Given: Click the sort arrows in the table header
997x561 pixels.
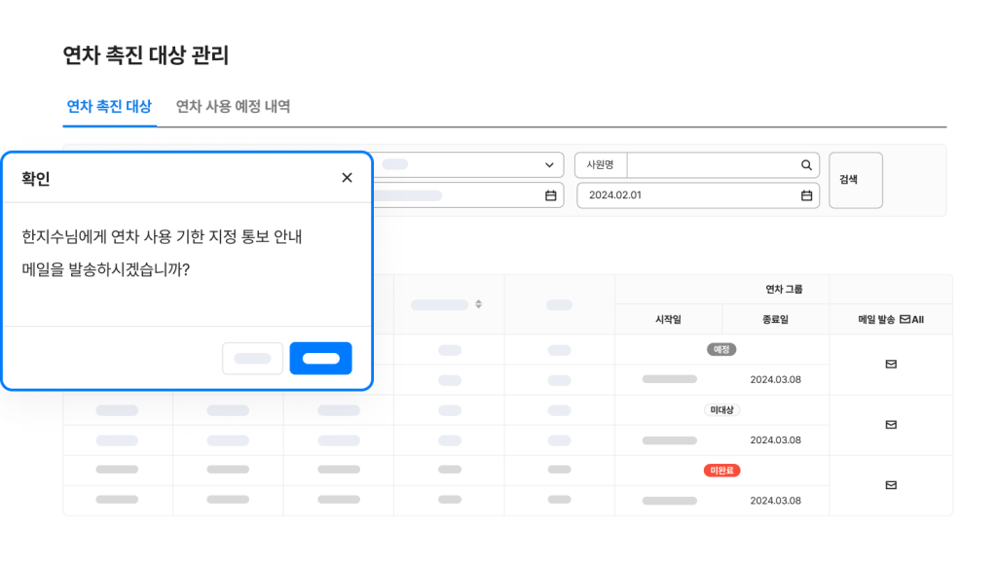Looking at the screenshot, I should tap(478, 304).
